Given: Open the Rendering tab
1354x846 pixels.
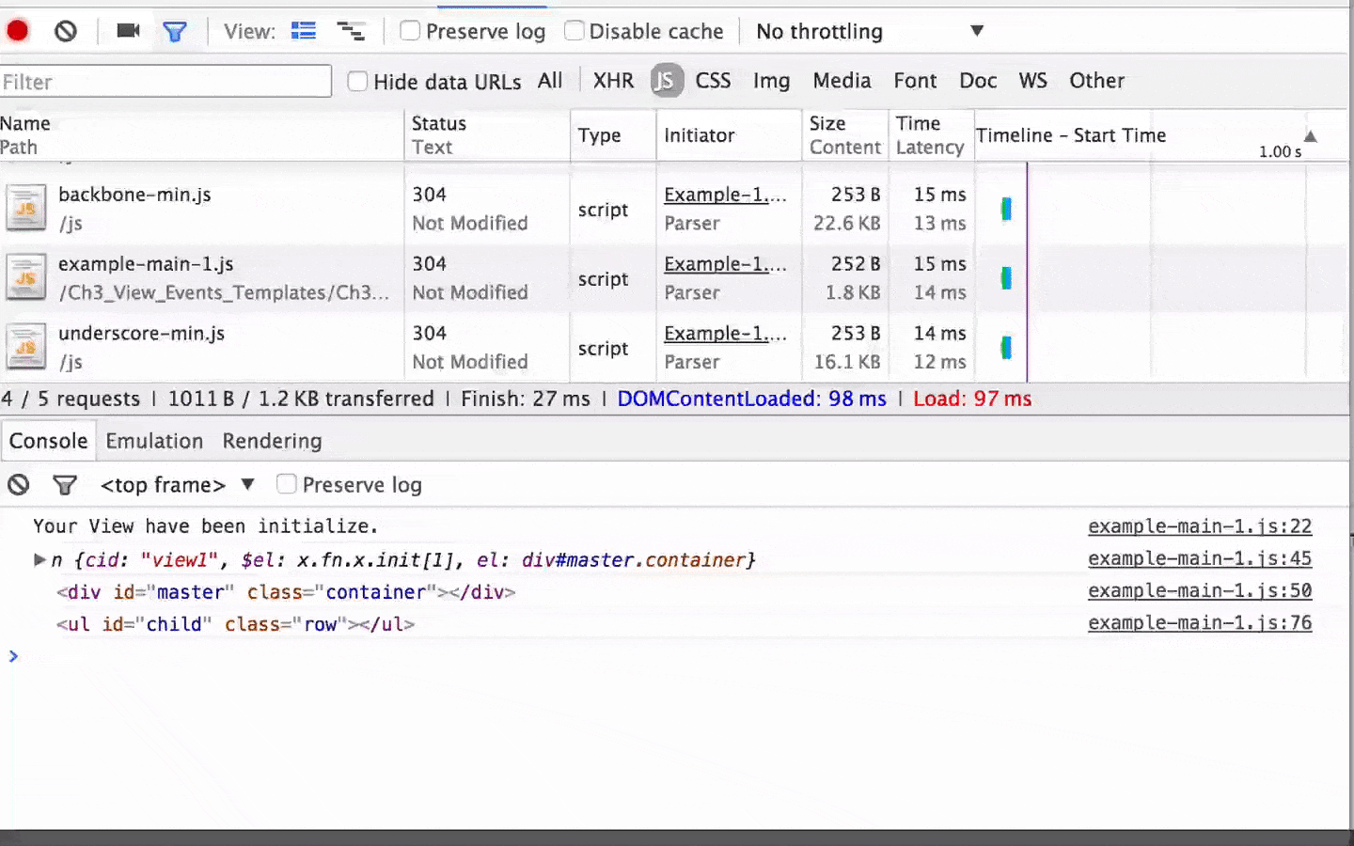Looking at the screenshot, I should click(273, 441).
